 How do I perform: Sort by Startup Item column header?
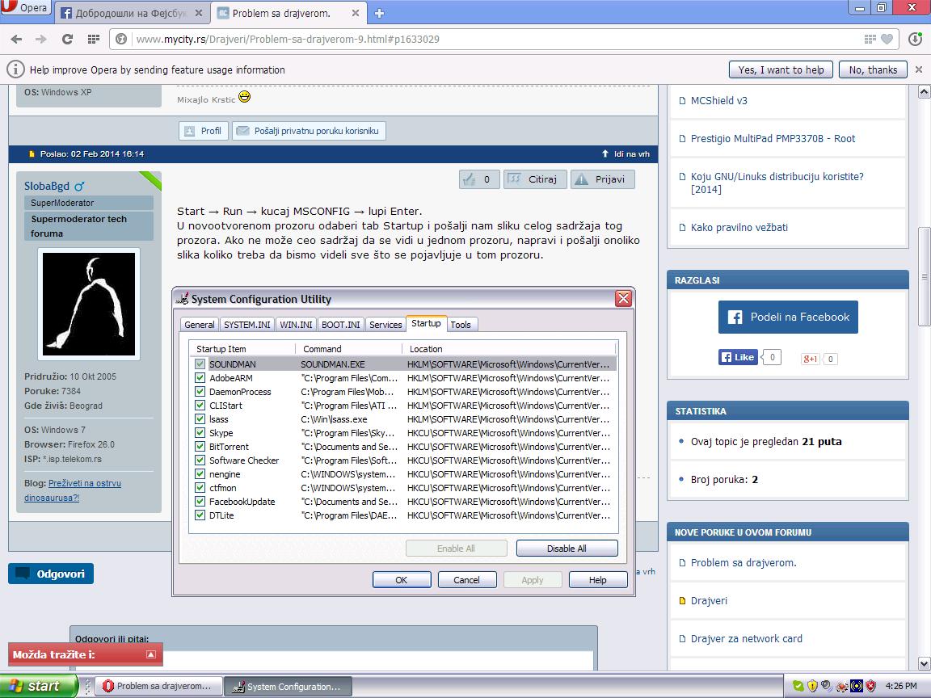click(242, 349)
